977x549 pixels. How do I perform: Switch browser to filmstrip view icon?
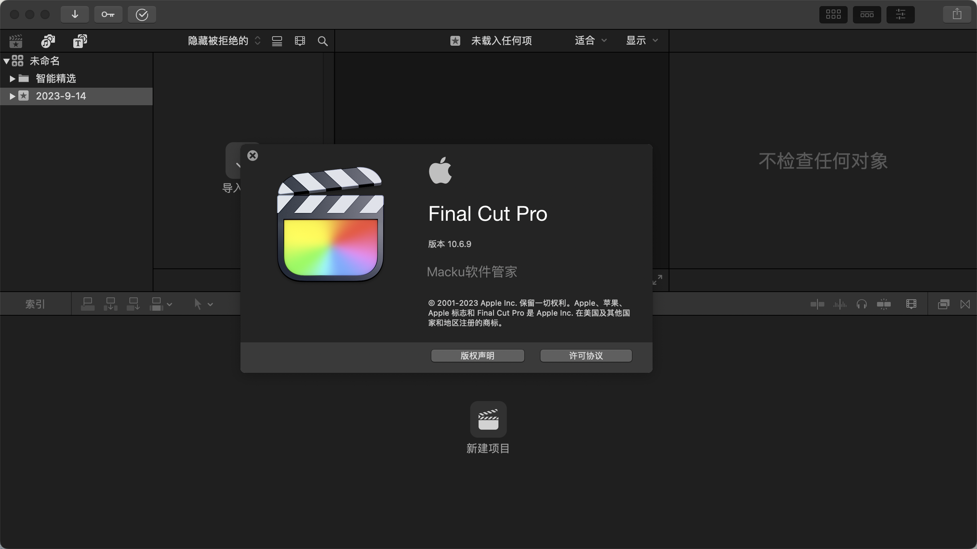click(300, 41)
